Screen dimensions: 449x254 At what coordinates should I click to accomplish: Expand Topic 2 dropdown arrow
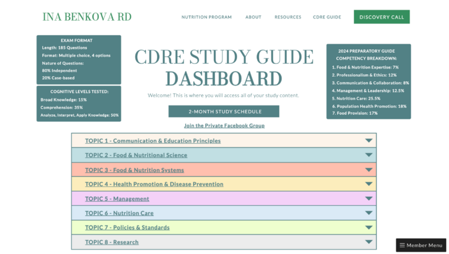click(x=369, y=155)
